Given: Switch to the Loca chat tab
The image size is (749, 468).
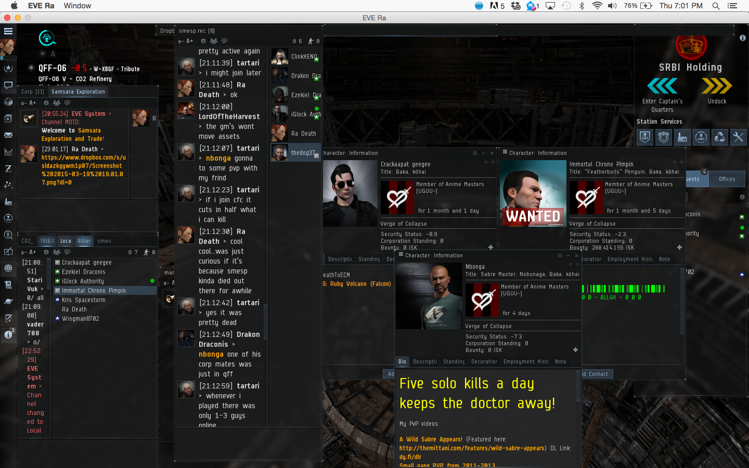Looking at the screenshot, I should click(66, 241).
